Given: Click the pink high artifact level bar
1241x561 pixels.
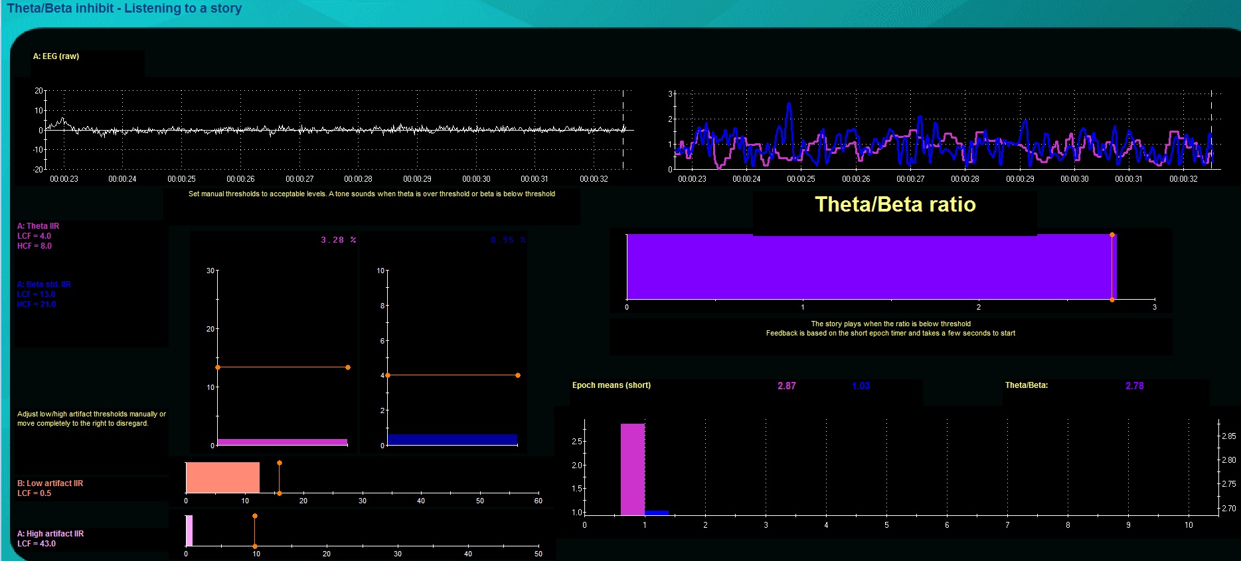Looking at the screenshot, I should [189, 530].
